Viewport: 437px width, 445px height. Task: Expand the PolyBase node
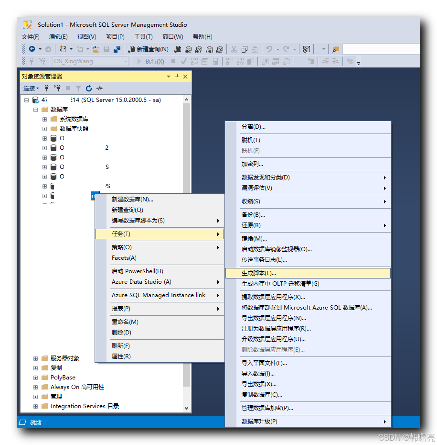pos(35,378)
